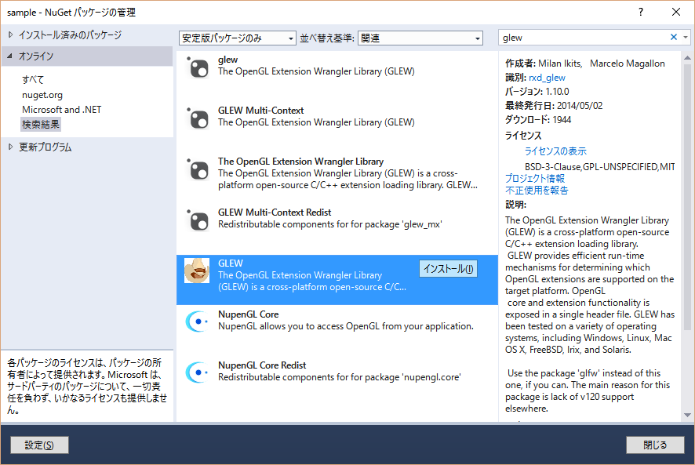This screenshot has height=465, width=695.
Task: Click the GLEW Multi-Context package icon
Action: point(198,119)
